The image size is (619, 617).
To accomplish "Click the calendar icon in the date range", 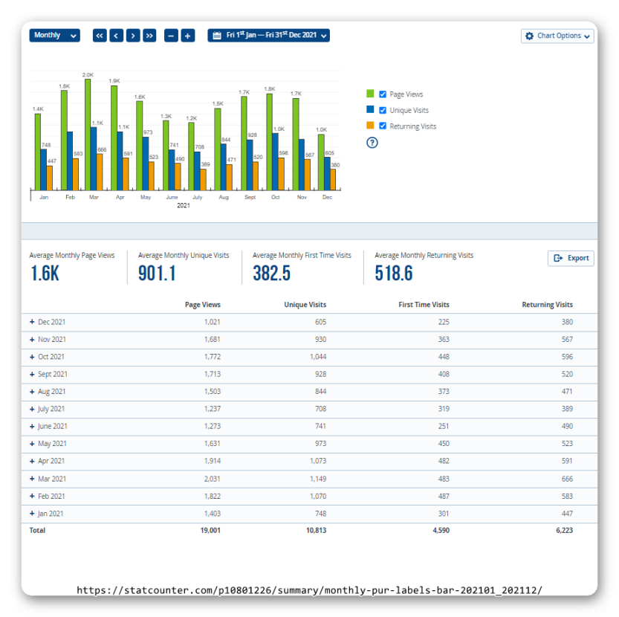I will (x=217, y=36).
